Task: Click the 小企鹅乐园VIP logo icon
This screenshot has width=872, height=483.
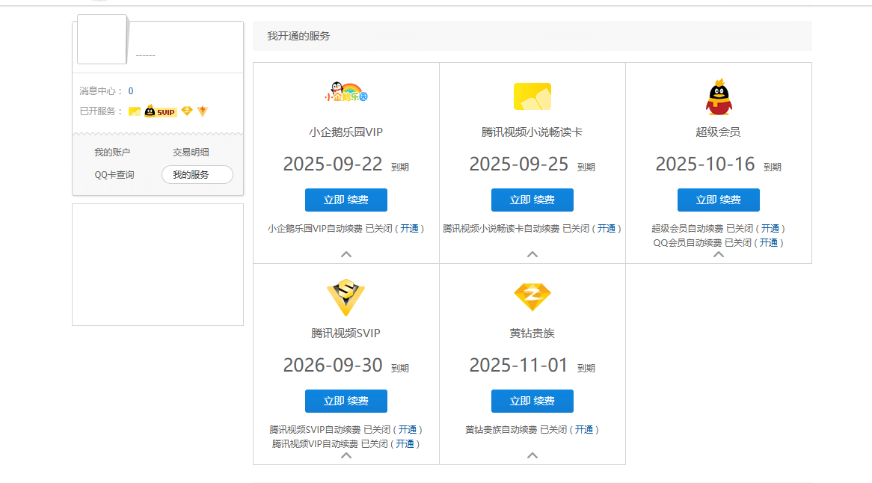Action: click(346, 92)
